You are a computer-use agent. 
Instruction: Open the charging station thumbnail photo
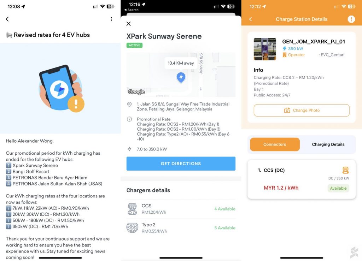[265, 49]
